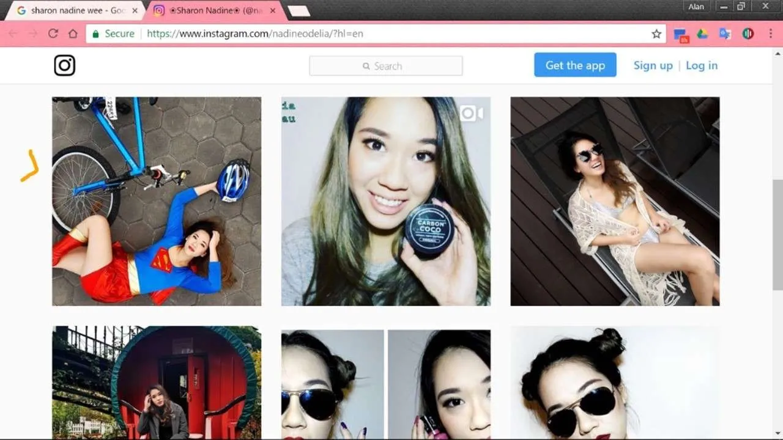The height and width of the screenshot is (440, 783).
Task: Close the Sharon Nadine Instagram tab
Action: point(272,10)
